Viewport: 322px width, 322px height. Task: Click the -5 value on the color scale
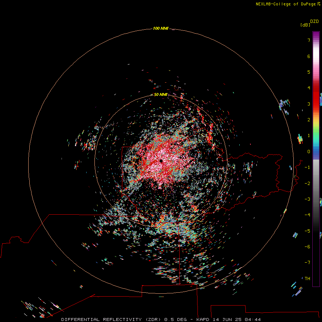point(307,231)
